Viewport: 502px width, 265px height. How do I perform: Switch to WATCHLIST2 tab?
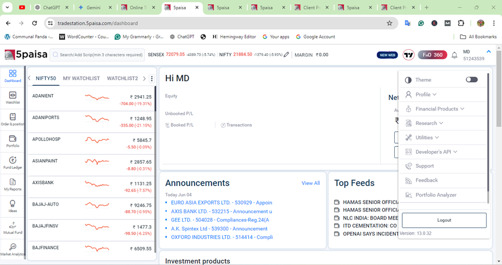(x=122, y=79)
